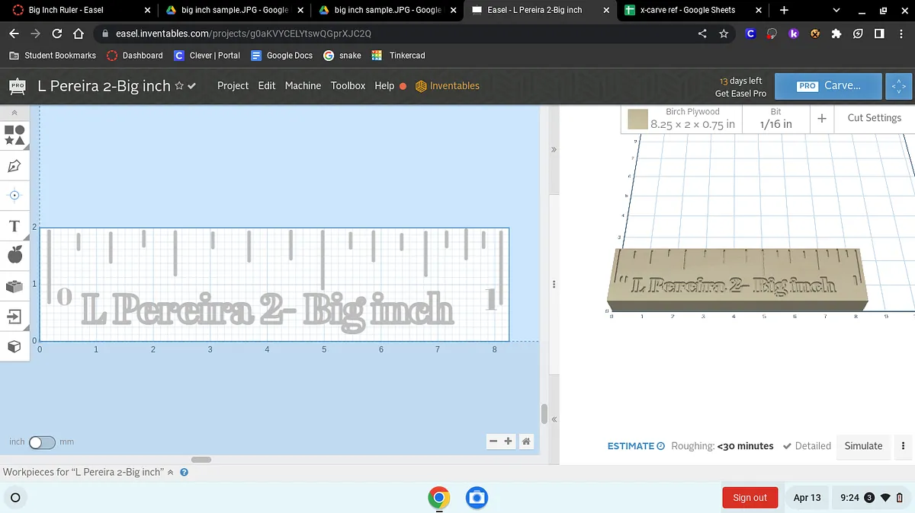The width and height of the screenshot is (915, 513).
Task: Click the home view reset icon
Action: [x=526, y=441]
